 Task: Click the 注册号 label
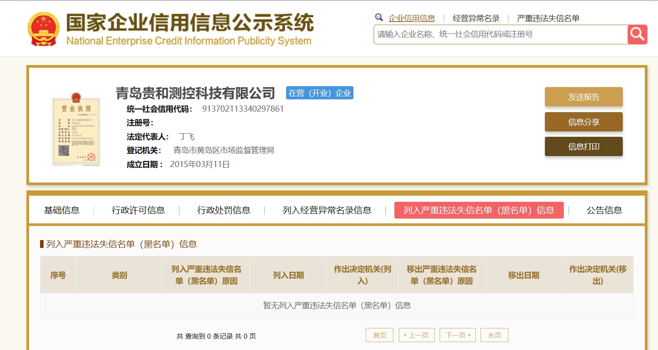[x=140, y=123]
